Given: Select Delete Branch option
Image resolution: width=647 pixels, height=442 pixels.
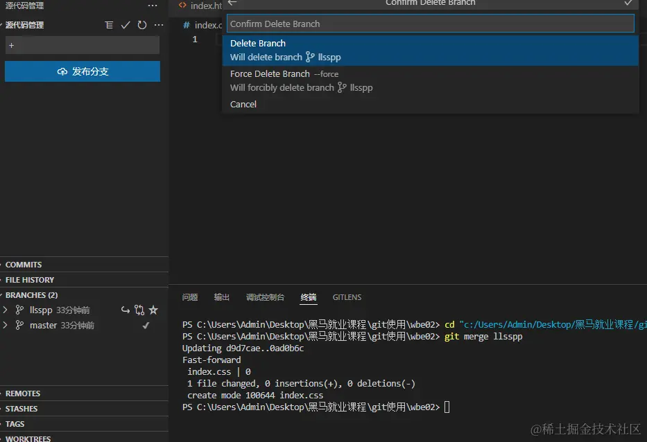Looking at the screenshot, I should click(431, 51).
